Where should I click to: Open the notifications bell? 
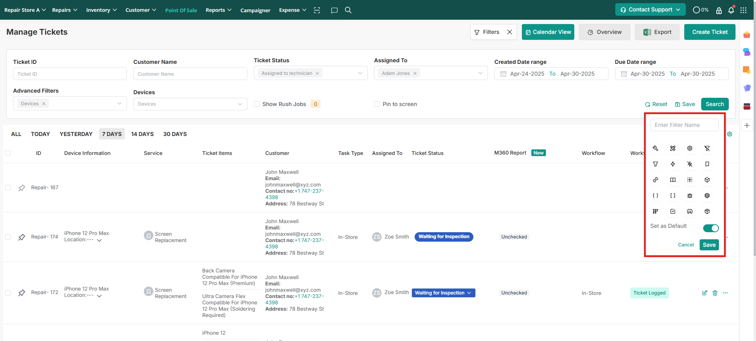[731, 10]
